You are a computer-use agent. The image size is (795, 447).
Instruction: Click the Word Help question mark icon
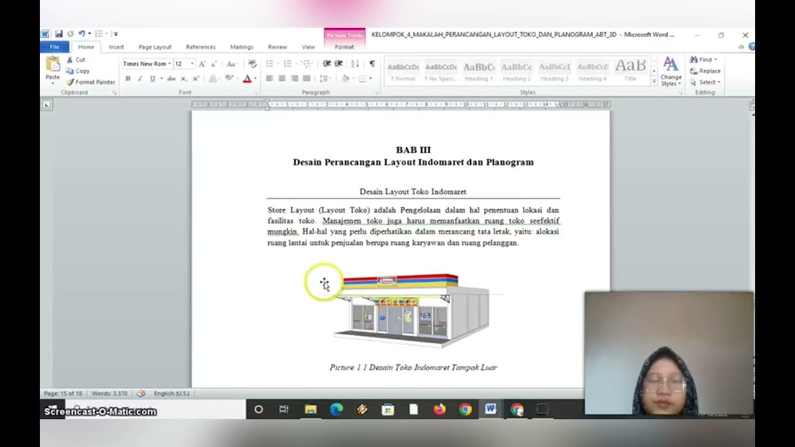point(752,47)
